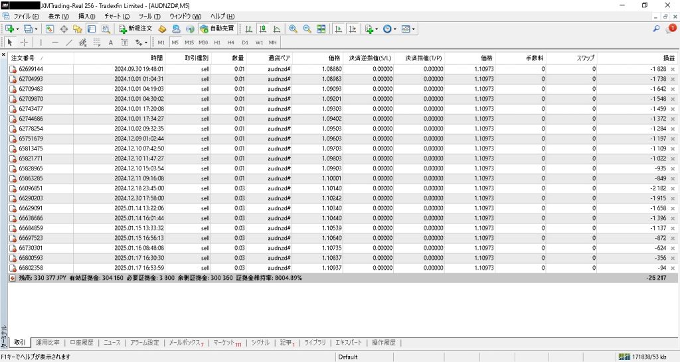Open the search magnifier at top right

(x=657, y=29)
